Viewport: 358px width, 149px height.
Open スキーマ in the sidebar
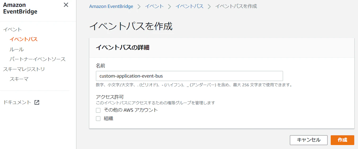[19, 79]
